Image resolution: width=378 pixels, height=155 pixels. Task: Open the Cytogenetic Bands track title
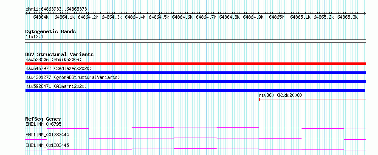[x=51, y=31]
